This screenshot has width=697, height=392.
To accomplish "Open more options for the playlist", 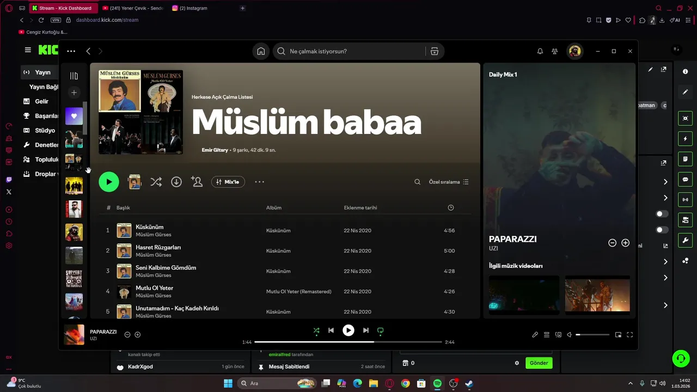I will pos(259,182).
